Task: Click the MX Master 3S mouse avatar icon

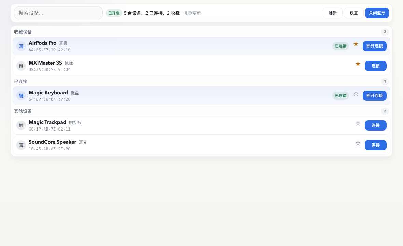Action: click(21, 66)
